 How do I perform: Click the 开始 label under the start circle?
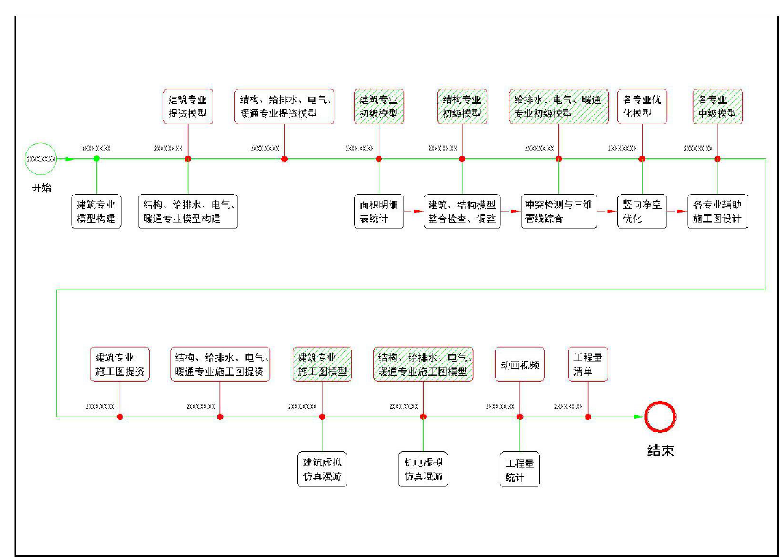[x=42, y=188]
